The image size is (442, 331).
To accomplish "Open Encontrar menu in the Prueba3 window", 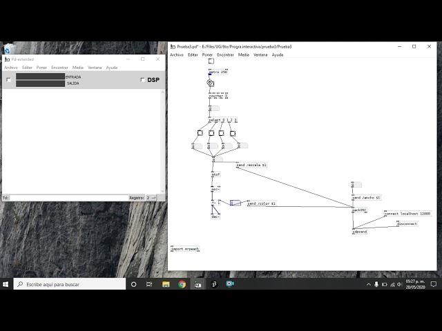I will coord(225,55).
